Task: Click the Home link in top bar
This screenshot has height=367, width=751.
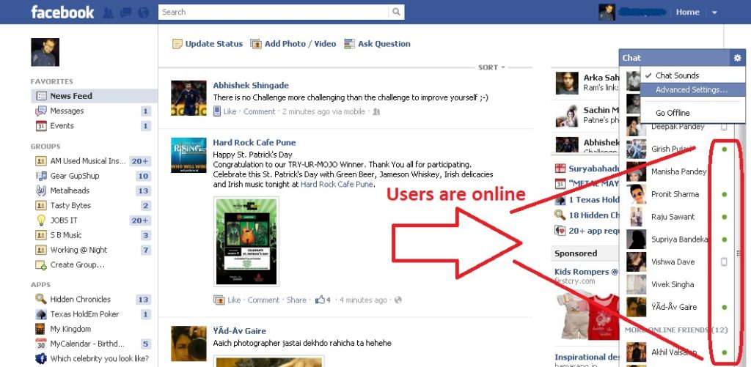Action: coord(688,12)
